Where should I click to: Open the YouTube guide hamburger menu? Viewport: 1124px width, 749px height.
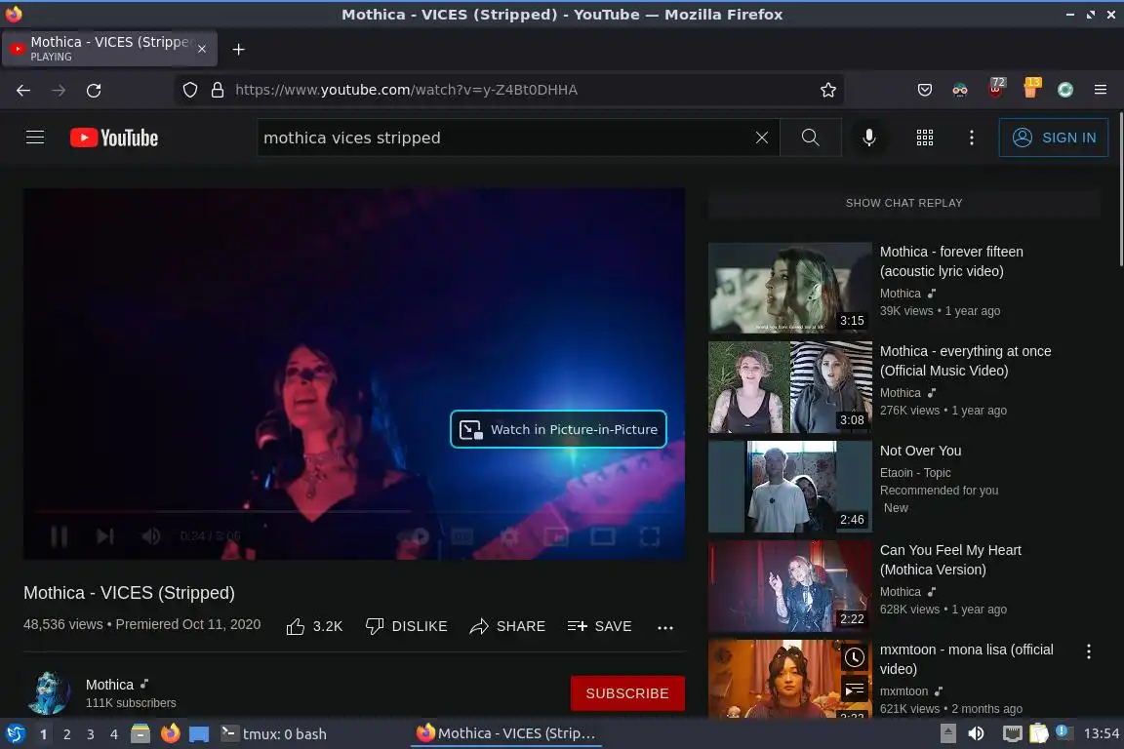[x=35, y=137]
